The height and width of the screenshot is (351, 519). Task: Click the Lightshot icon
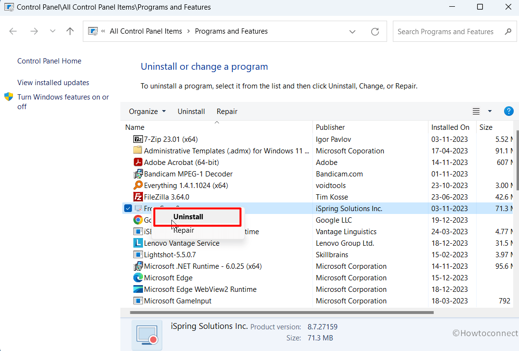point(138,254)
